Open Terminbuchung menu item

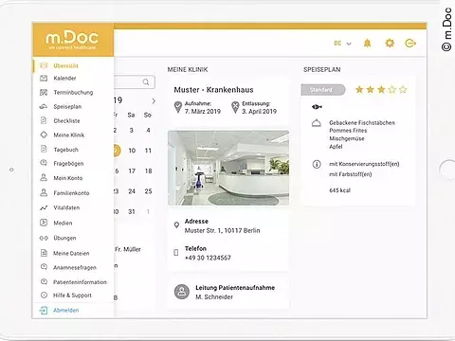click(73, 93)
